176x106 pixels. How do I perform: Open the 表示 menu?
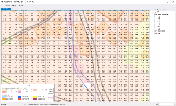point(21,5)
